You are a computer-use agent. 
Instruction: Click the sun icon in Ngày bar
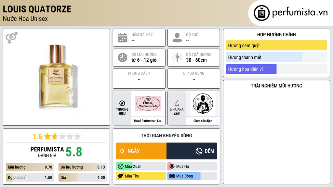point(122,151)
